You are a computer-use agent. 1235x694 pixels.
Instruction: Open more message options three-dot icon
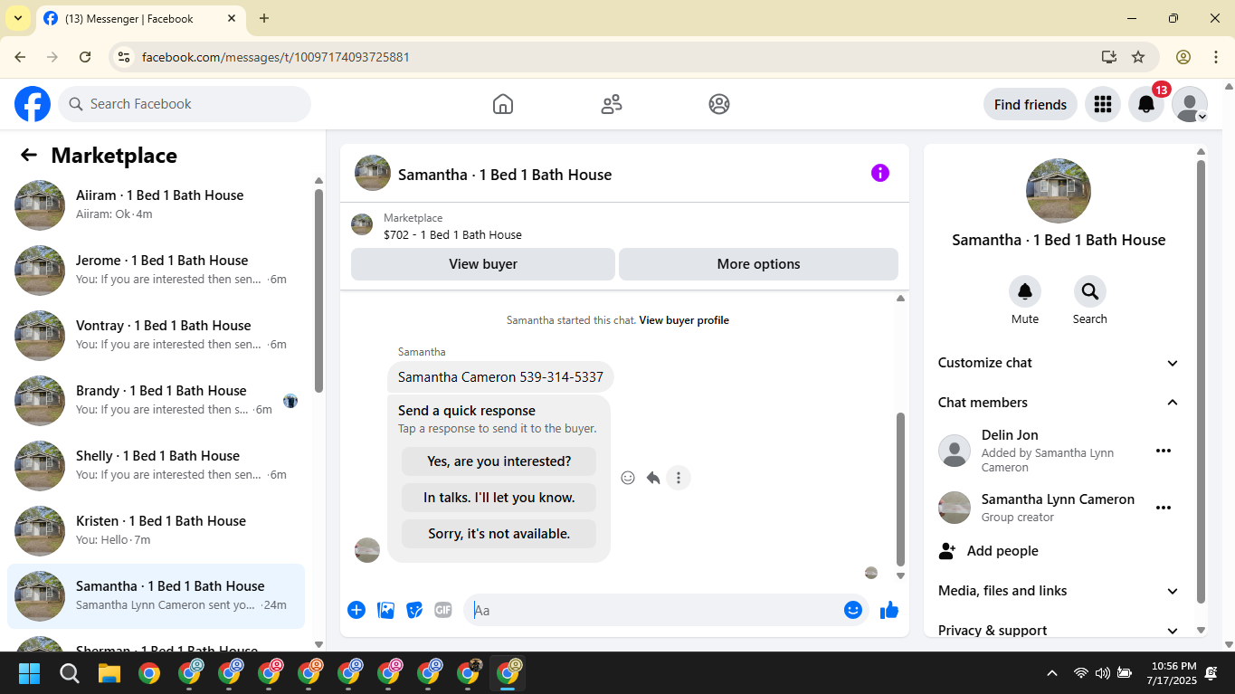pyautogui.click(x=679, y=478)
